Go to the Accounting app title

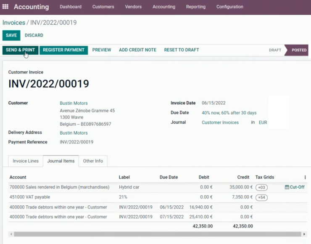click(x=32, y=7)
